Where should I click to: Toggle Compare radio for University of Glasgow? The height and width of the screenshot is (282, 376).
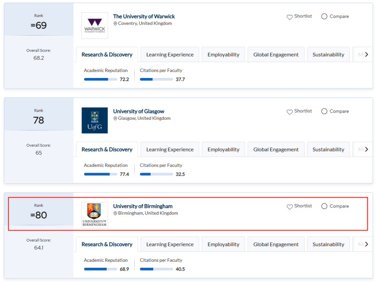324,111
